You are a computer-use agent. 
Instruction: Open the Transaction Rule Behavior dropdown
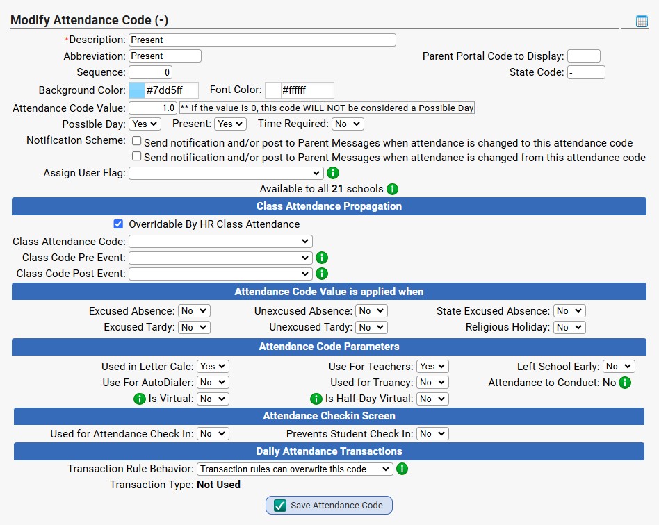[295, 469]
